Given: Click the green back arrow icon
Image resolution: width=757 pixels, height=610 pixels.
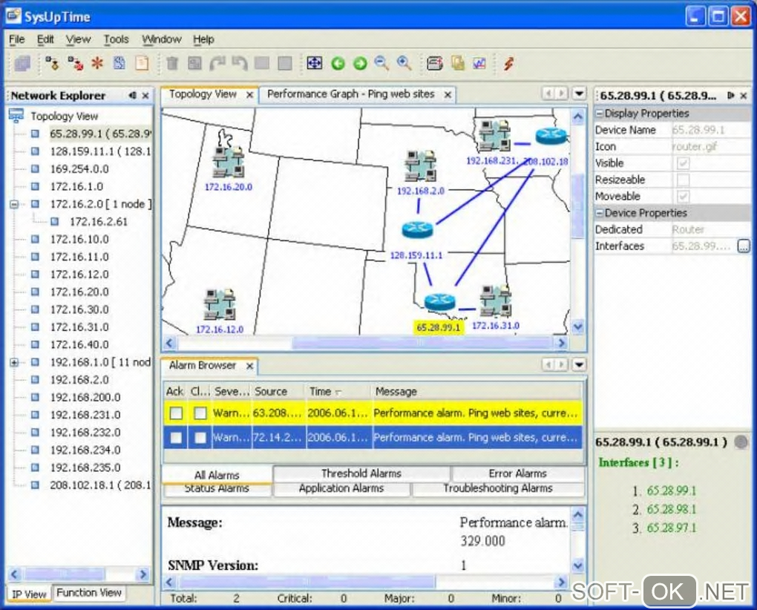Looking at the screenshot, I should 338,63.
